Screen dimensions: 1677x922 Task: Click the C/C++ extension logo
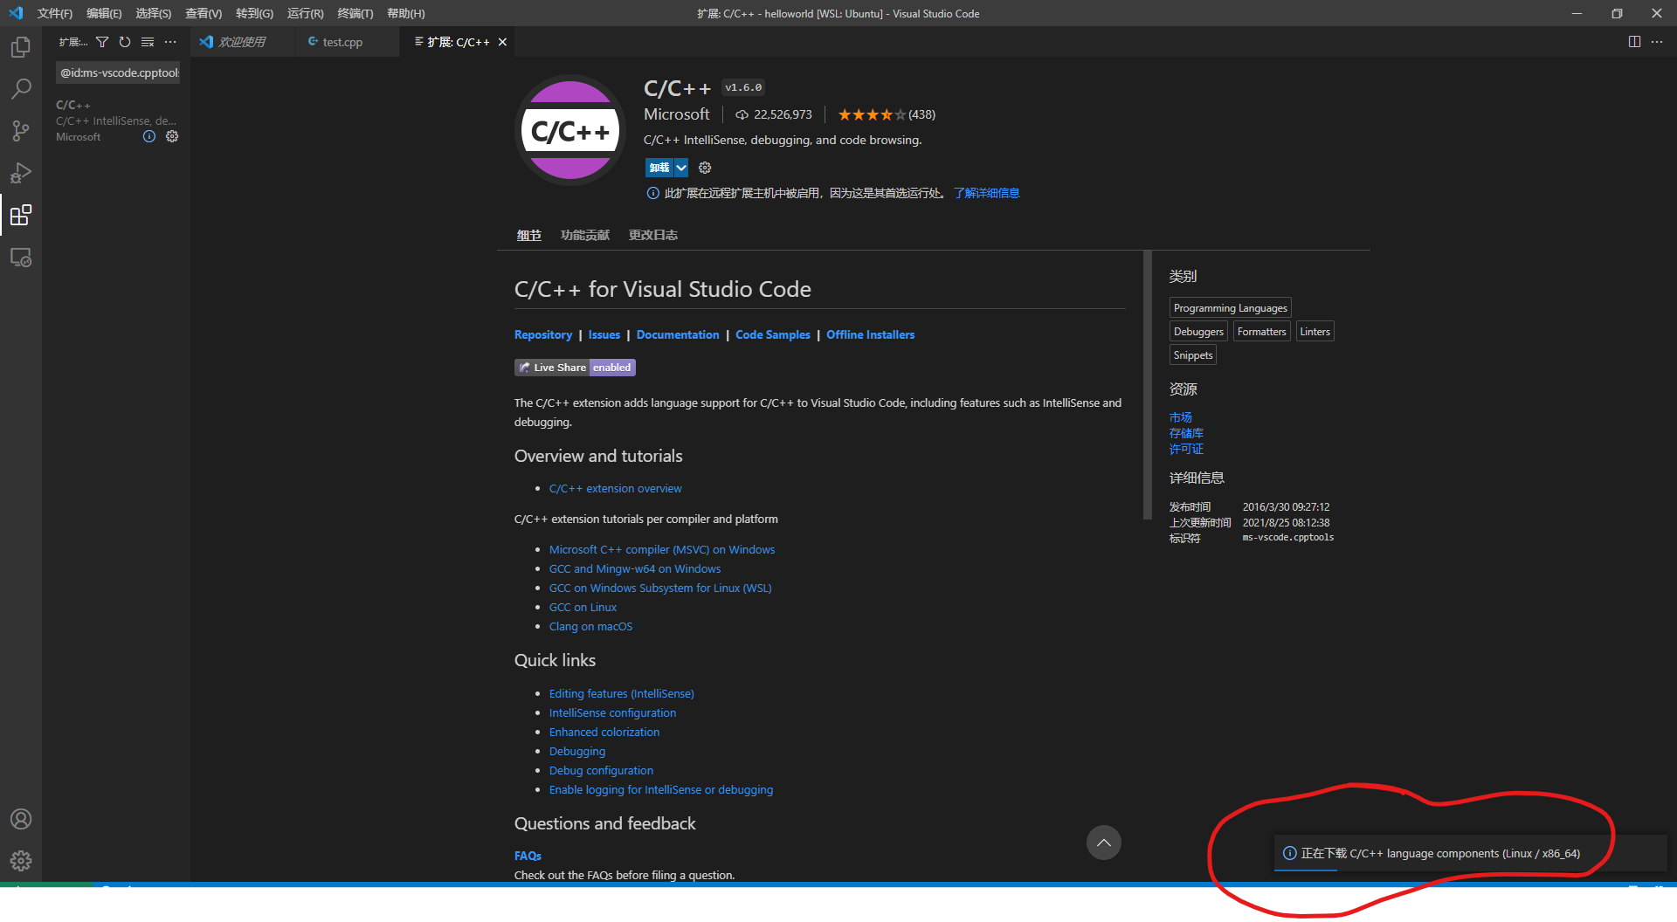pos(570,131)
